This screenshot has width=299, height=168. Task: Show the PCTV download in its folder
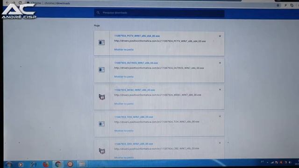124,49
